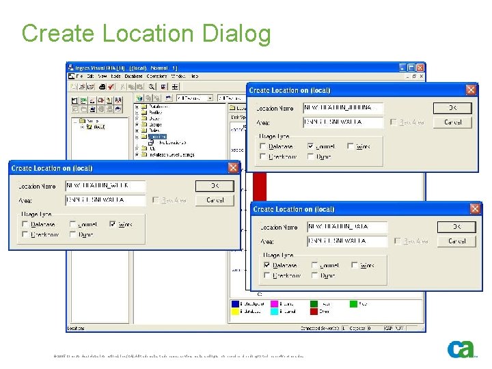492x369 pixels.
Task: Click the cyan Journal legend swatch
Action: click(x=274, y=312)
